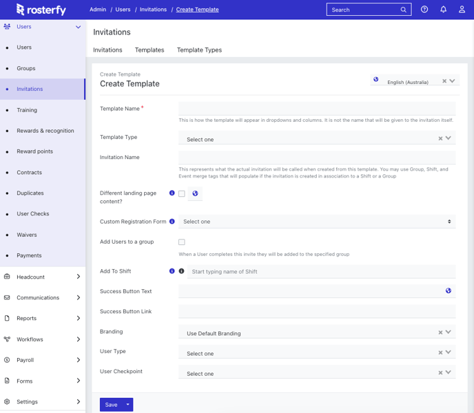
Task: Click the Success Button Link field
Action: [317, 311]
